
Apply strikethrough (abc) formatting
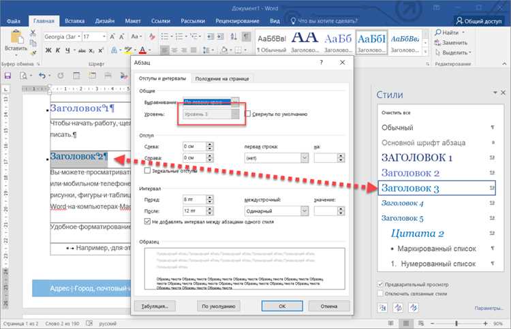coord(82,50)
